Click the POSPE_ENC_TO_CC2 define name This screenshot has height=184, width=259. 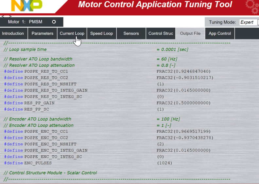pyautogui.click(x=46, y=138)
